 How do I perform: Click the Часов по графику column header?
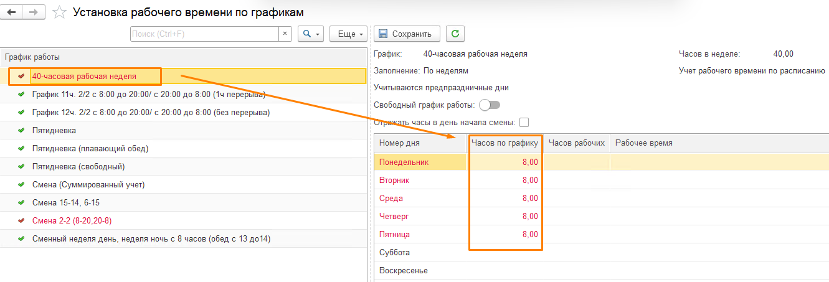[505, 143]
